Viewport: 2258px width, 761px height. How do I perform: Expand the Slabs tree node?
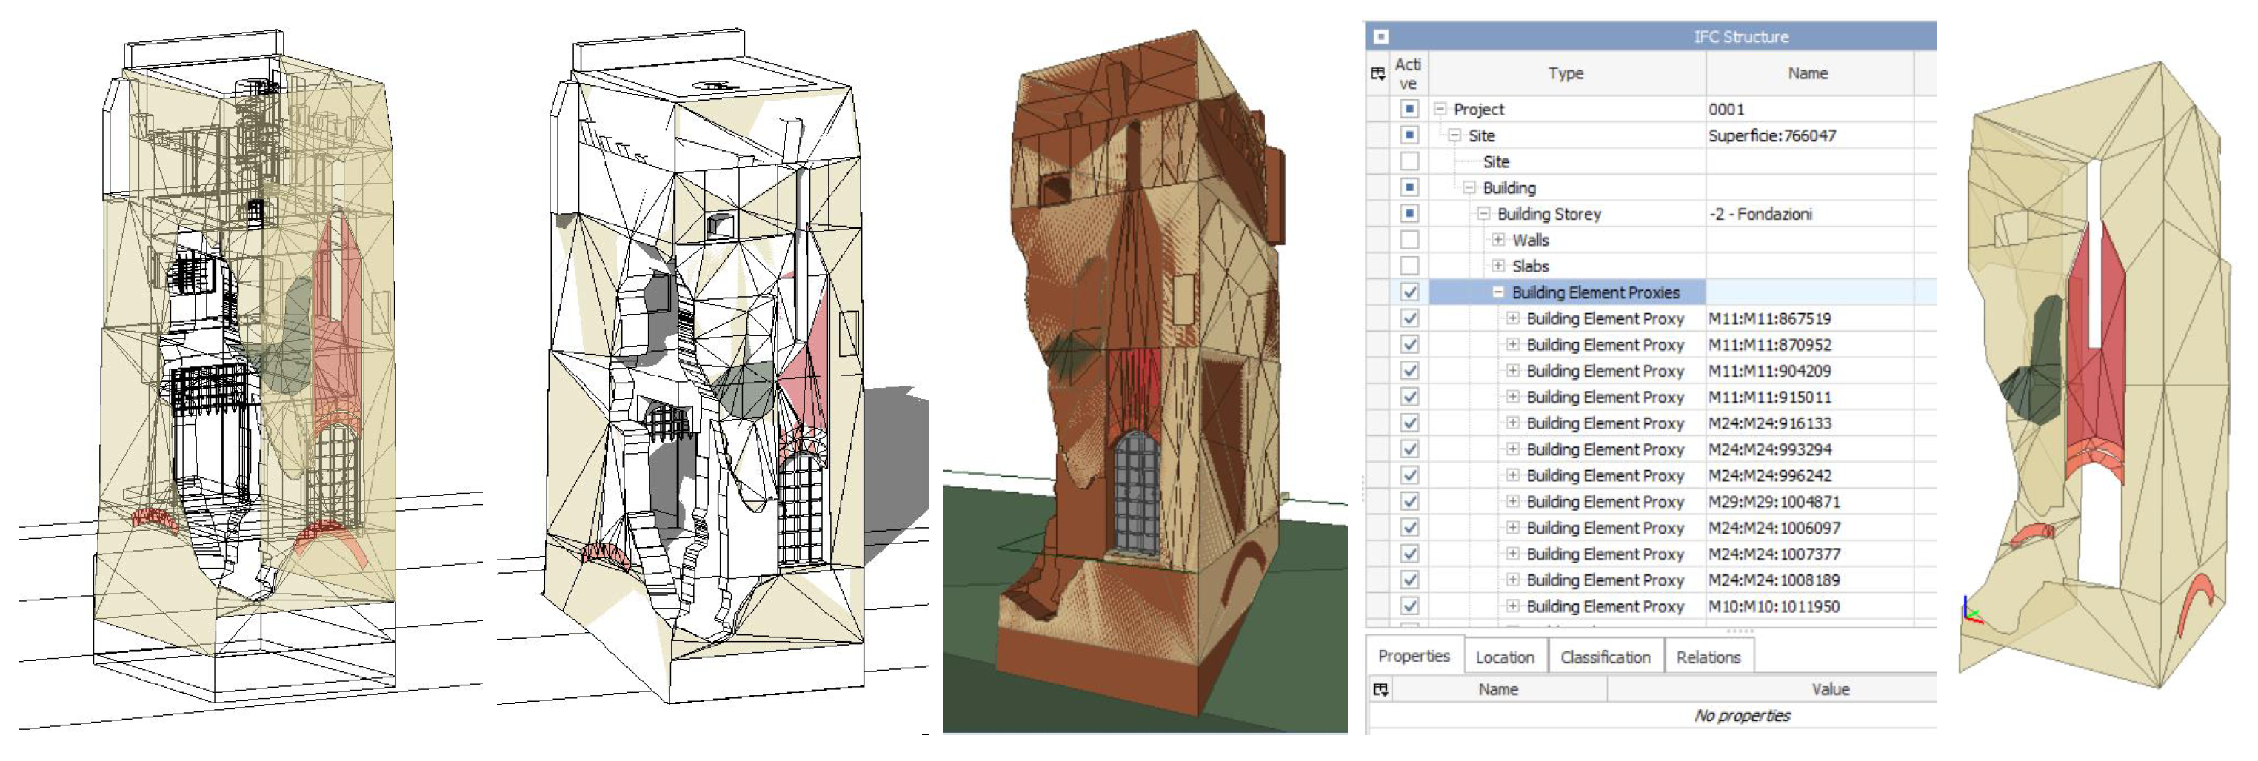point(1498,266)
